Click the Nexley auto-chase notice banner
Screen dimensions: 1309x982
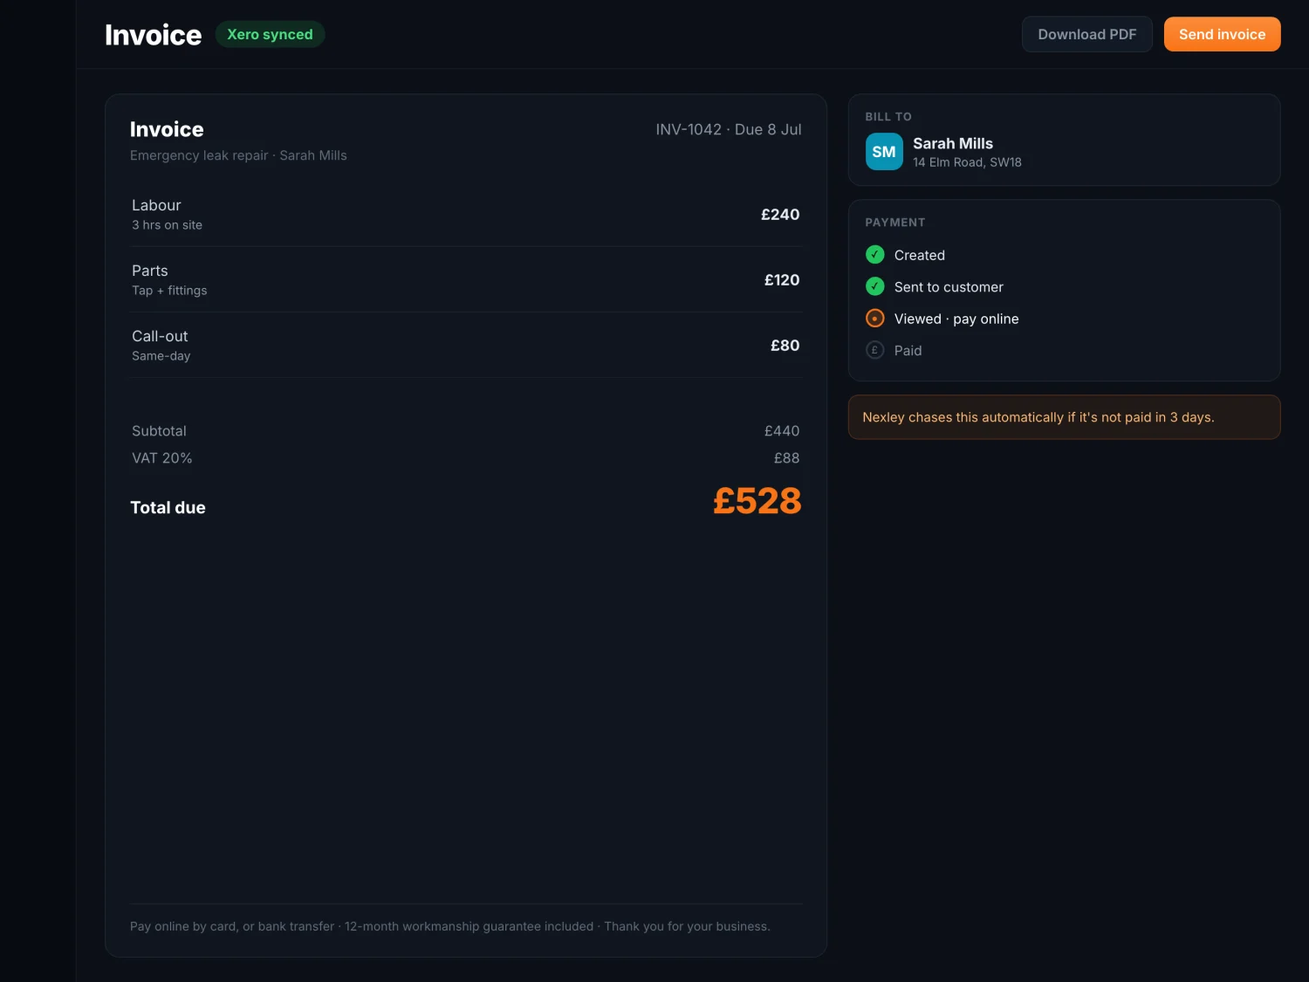[x=1064, y=417]
